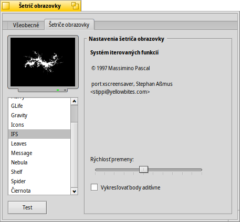The height and width of the screenshot is (222, 240).
Task: Select the Message screensaver
Action: click(x=39, y=153)
